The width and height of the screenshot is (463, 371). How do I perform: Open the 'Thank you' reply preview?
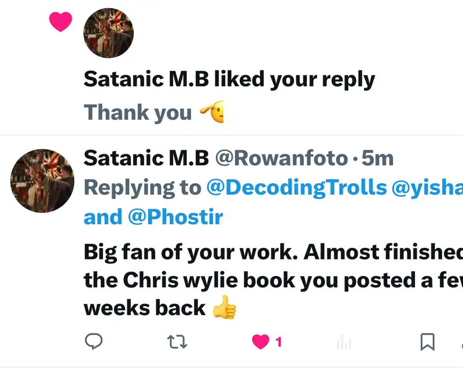click(x=138, y=113)
